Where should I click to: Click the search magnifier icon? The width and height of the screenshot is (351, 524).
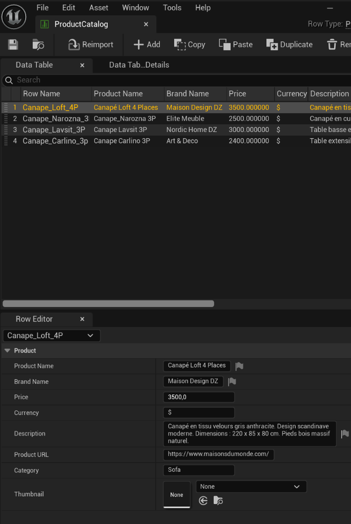pyautogui.click(x=9, y=80)
